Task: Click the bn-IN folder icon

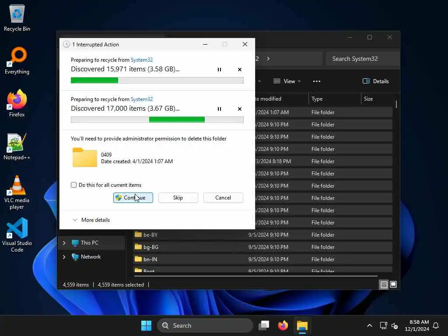Action: point(138,259)
